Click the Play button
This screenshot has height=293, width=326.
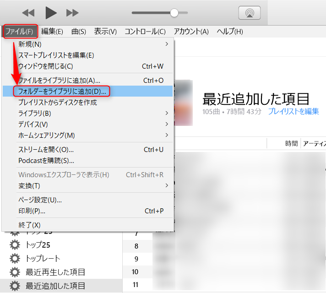[x=51, y=13]
